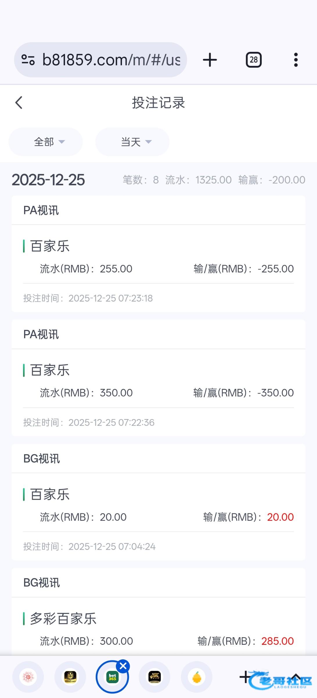Expand the 全部 game filter dropdown

pyautogui.click(x=46, y=142)
